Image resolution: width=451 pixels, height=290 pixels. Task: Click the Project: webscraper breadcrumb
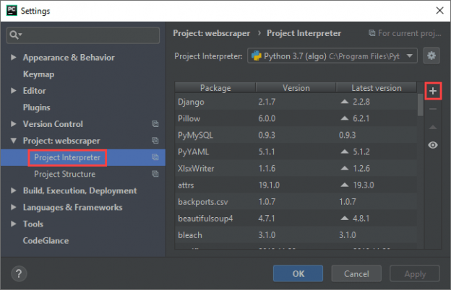click(x=211, y=33)
